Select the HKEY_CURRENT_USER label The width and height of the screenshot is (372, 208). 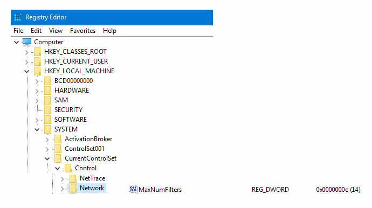pyautogui.click(x=76, y=61)
